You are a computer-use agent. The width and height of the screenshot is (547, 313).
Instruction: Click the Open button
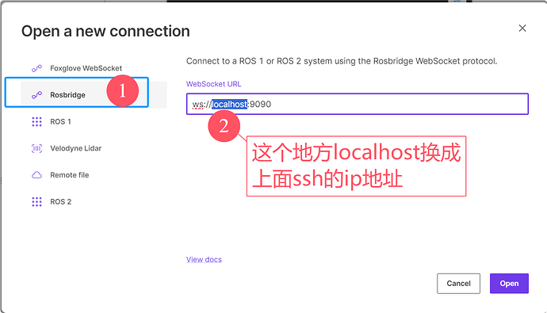click(x=509, y=284)
